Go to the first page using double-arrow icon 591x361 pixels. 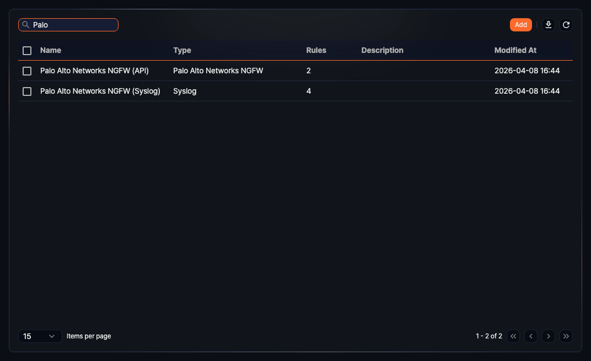513,336
